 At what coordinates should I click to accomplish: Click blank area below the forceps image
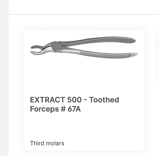[x=84, y=77]
